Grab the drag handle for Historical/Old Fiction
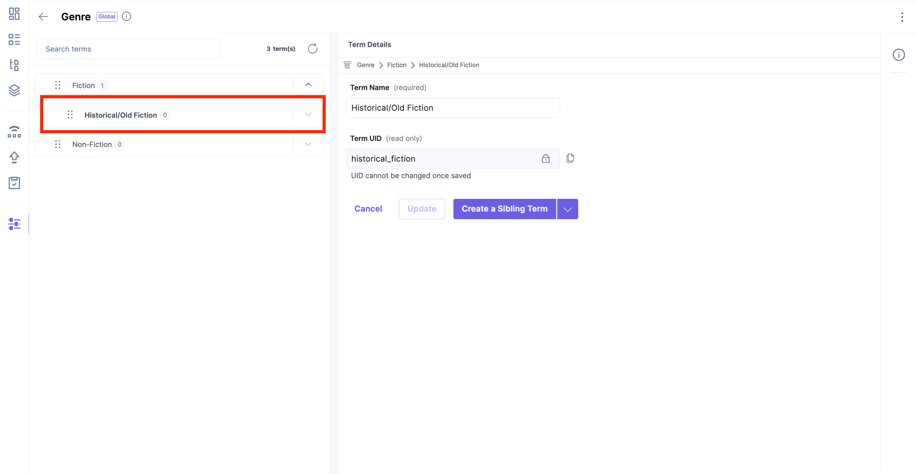 pos(70,115)
